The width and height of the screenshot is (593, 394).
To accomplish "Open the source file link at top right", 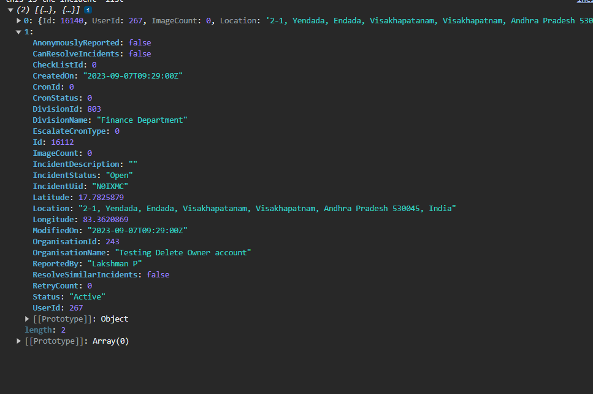I will pos(584,1).
